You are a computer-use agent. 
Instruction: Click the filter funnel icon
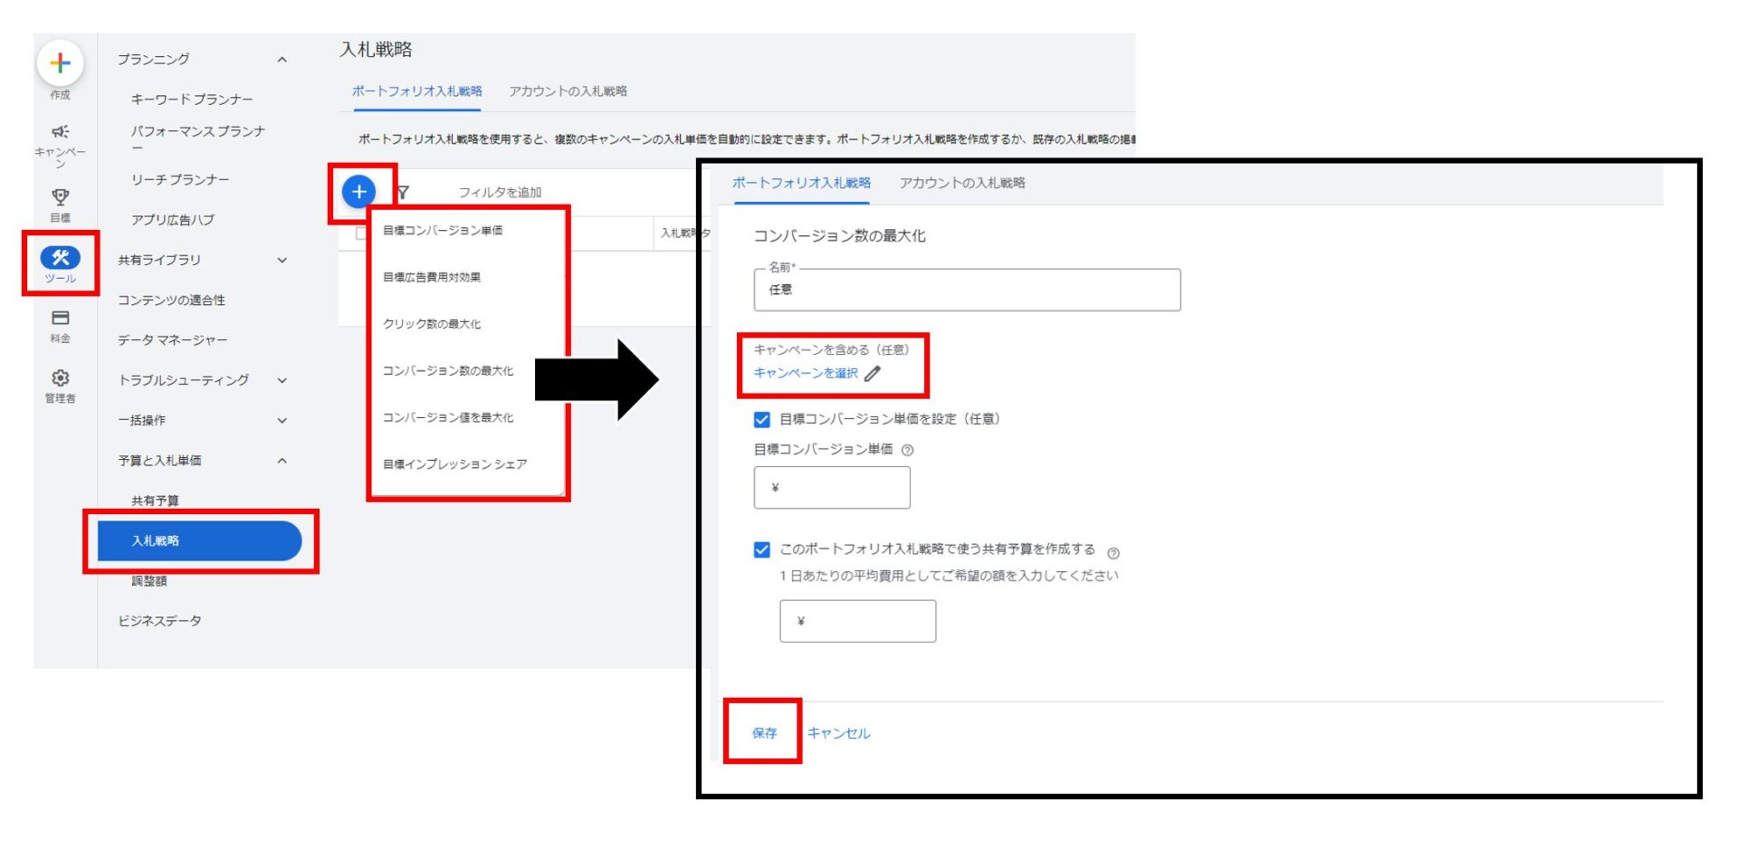click(x=404, y=192)
